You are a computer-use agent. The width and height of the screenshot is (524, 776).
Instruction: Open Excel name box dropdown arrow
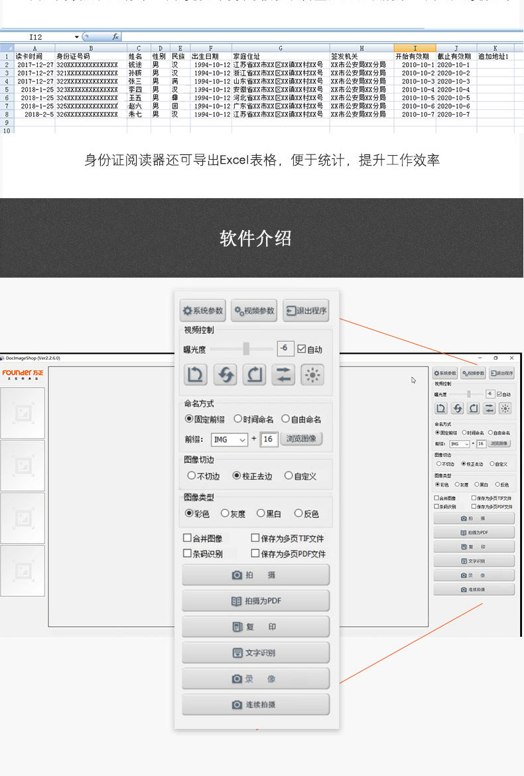click(x=77, y=37)
